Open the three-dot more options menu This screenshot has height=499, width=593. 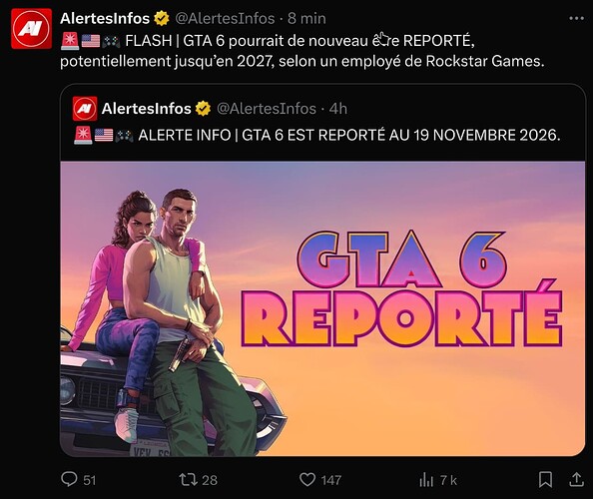coord(576,18)
